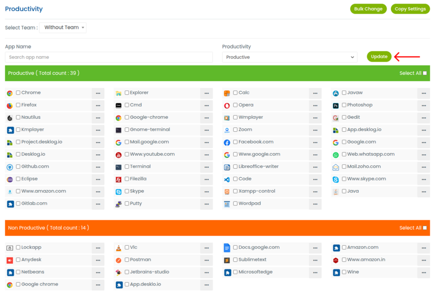Open the Select Team dropdown

tap(63, 28)
